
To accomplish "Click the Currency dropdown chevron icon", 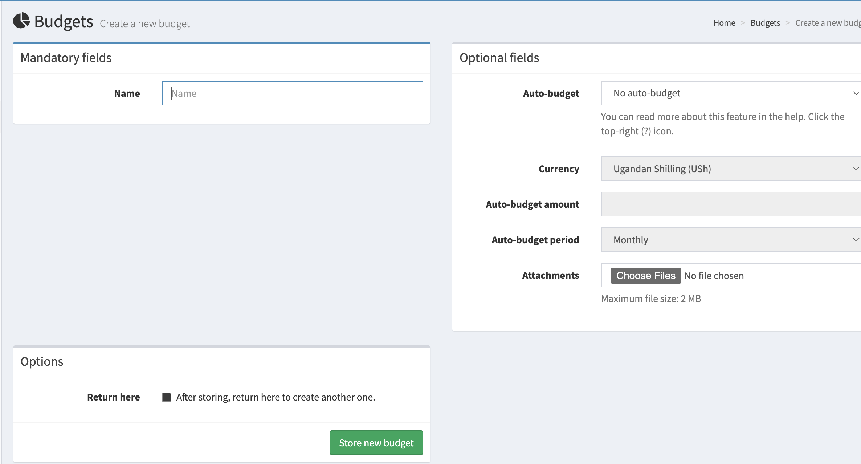I will (856, 169).
